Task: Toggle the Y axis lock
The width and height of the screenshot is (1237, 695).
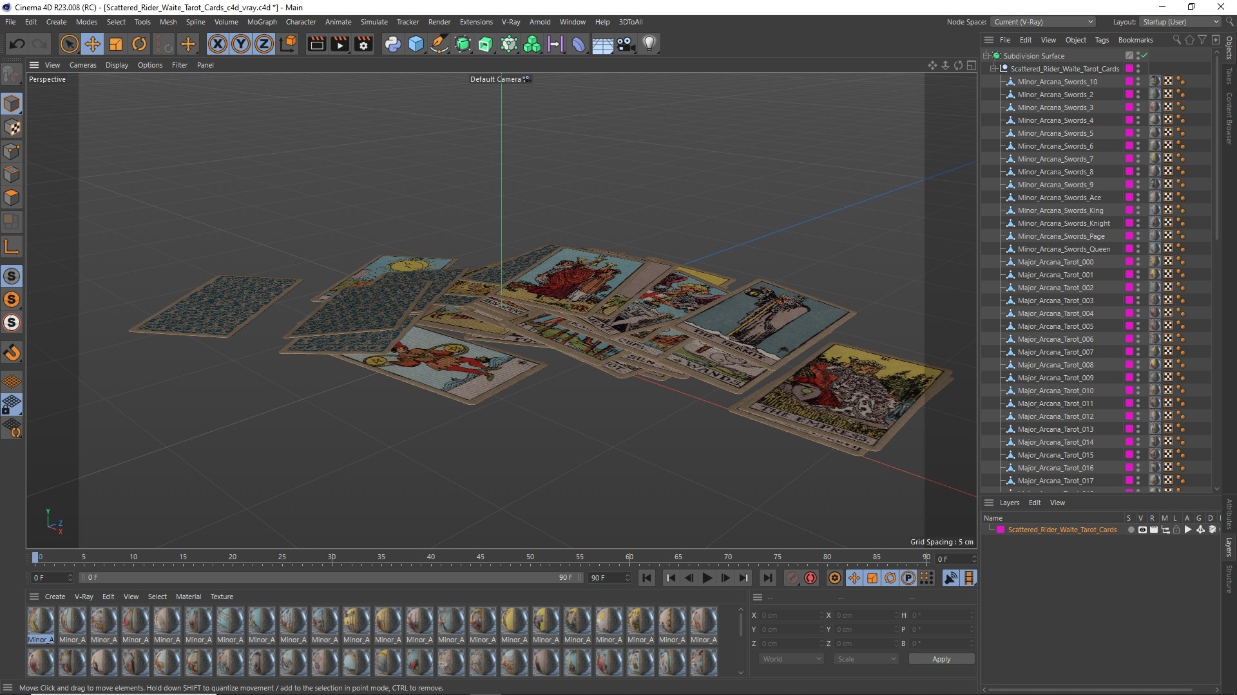Action: pos(241,44)
